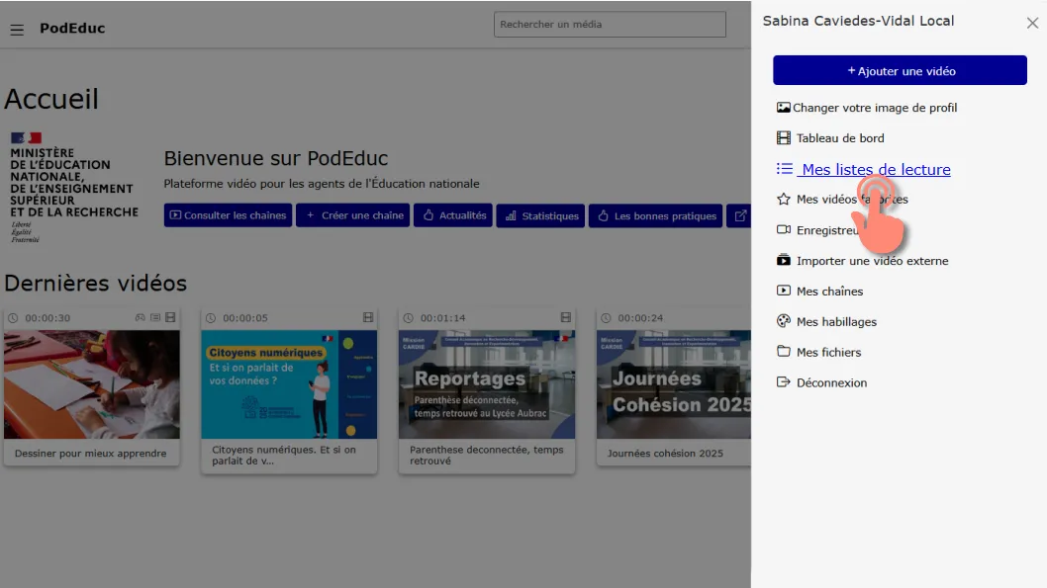1047x588 pixels.
Task: Click the camera icon for Enregistreur
Action: (783, 229)
